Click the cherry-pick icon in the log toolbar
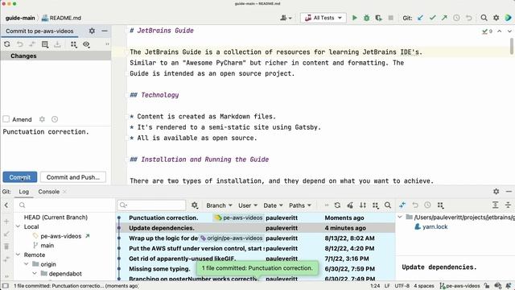Viewport: 515px width, 290px height. pyautogui.click(x=350, y=205)
